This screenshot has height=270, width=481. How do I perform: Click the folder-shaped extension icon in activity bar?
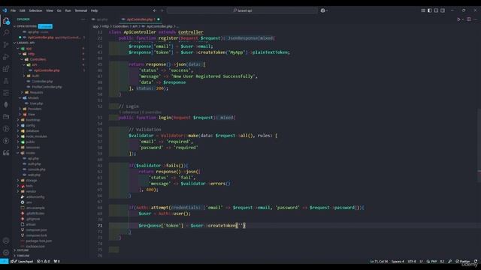[x=6, y=117]
